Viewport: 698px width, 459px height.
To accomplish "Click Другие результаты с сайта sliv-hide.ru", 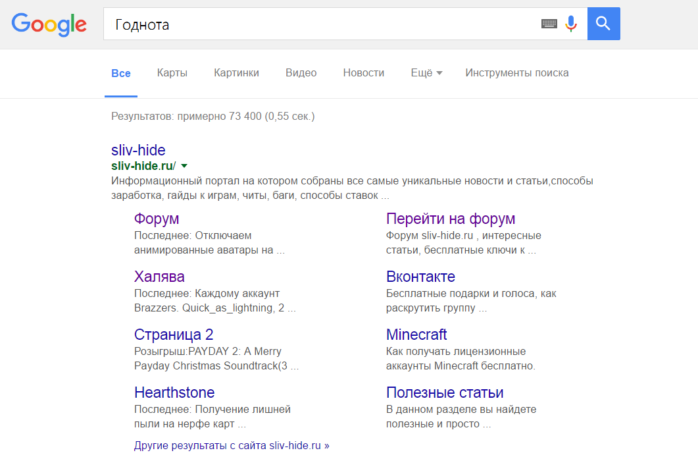I will pos(232,446).
